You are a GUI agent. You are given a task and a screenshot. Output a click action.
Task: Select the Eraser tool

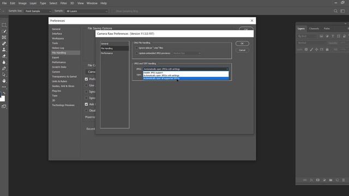[4, 56]
